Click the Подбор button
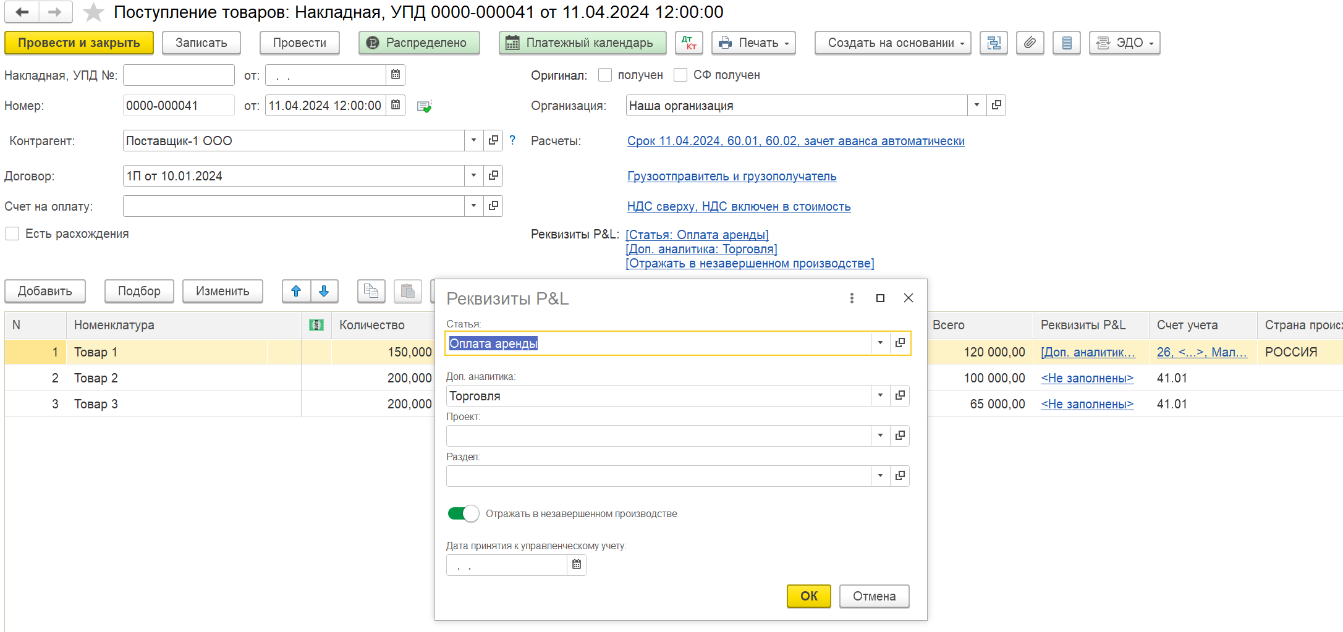This screenshot has width=1343, height=632. 139,291
